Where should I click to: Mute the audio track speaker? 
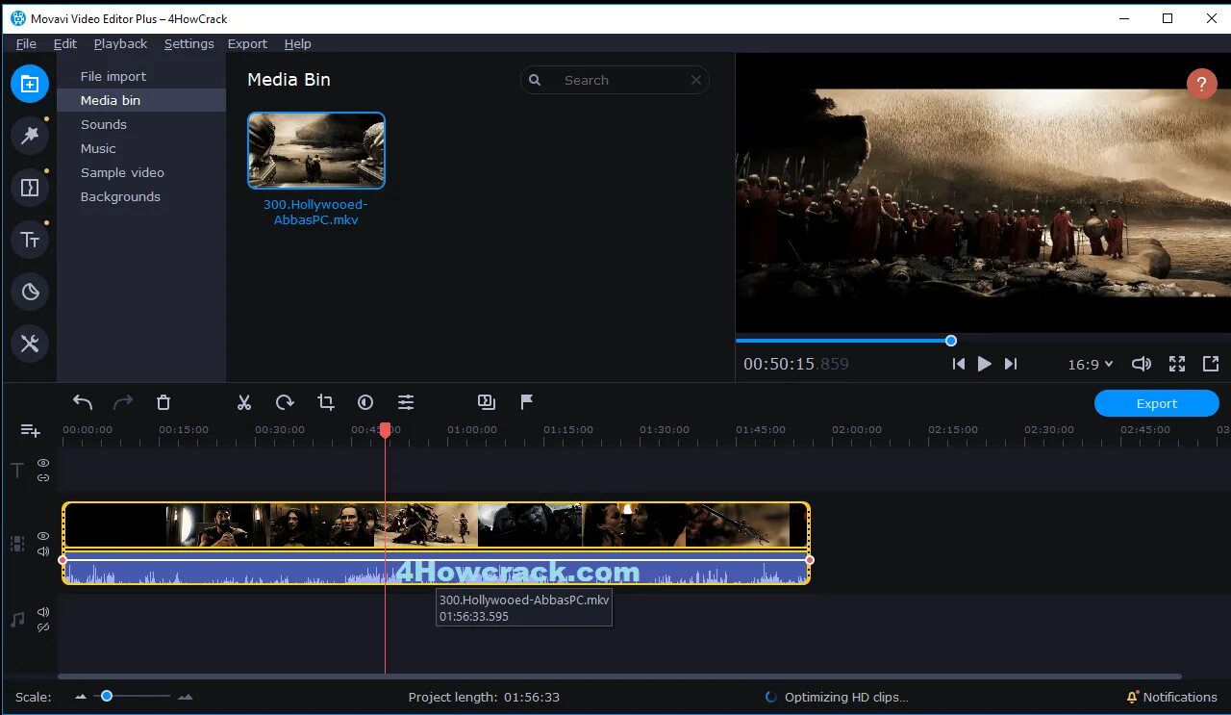(x=43, y=612)
